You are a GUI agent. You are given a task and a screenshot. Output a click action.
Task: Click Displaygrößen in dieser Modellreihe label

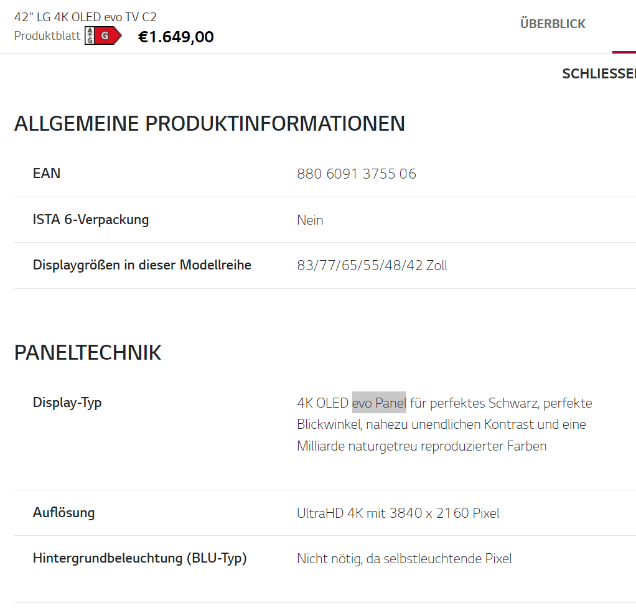coord(142,265)
